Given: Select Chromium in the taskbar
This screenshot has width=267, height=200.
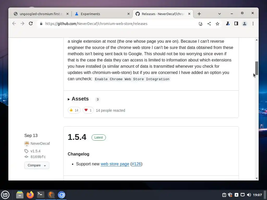Looking at the screenshot, I should coord(62,195).
